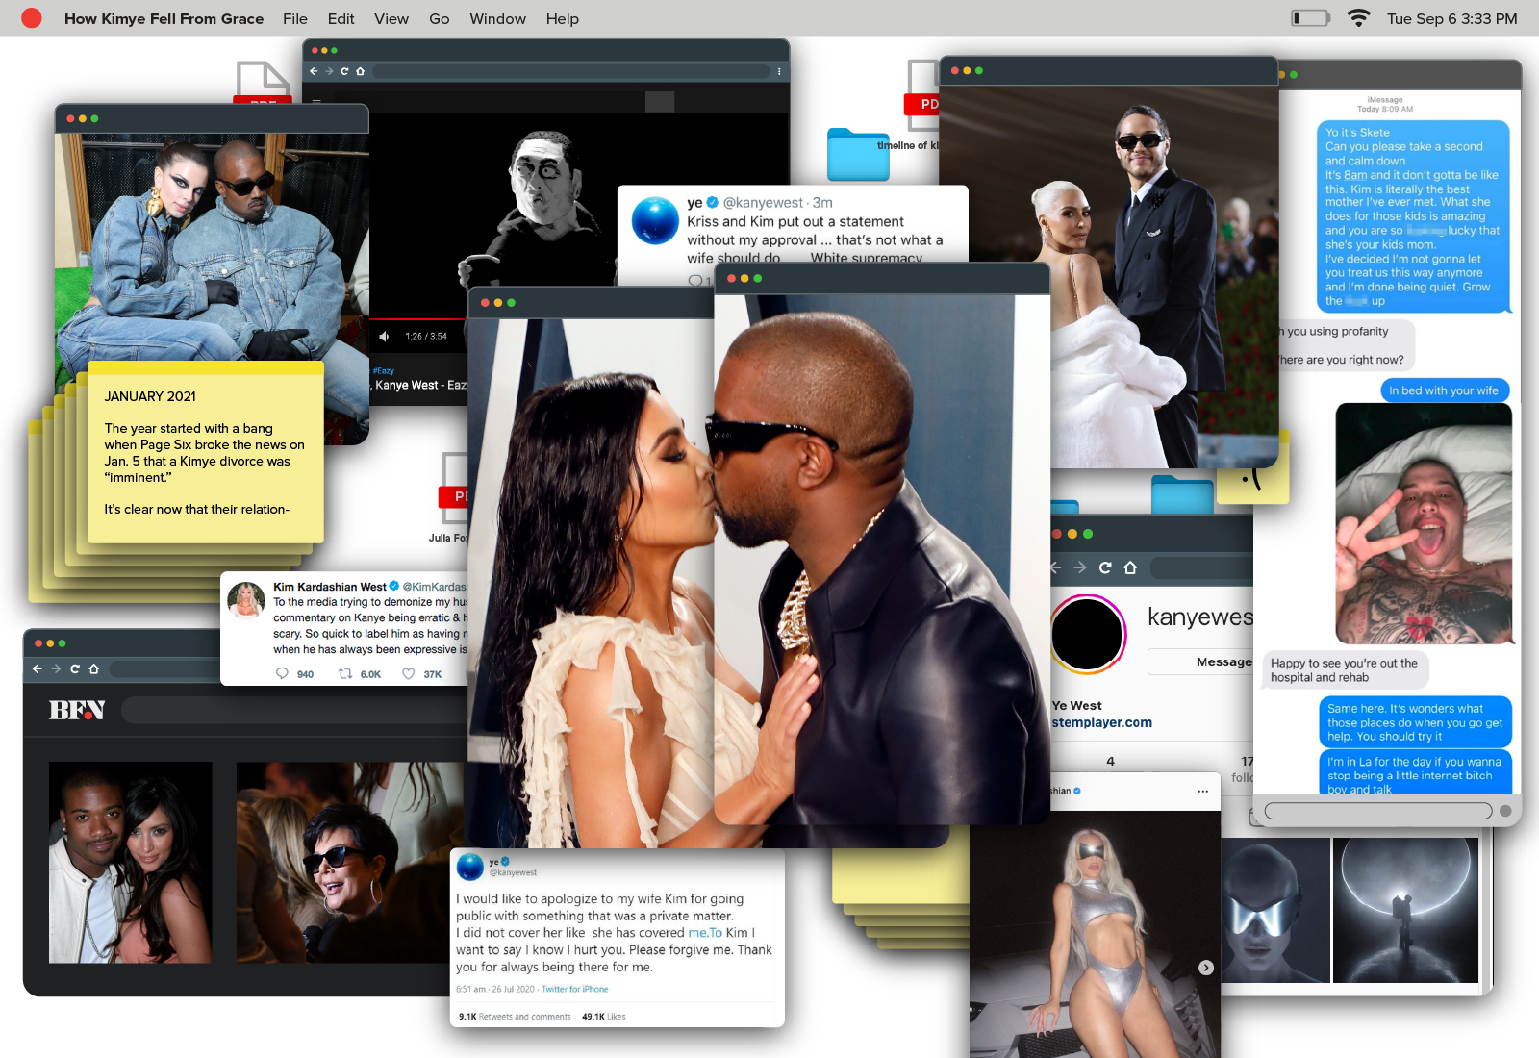Open the Window menu
Screen dimensions: 1539x1058
[497, 18]
